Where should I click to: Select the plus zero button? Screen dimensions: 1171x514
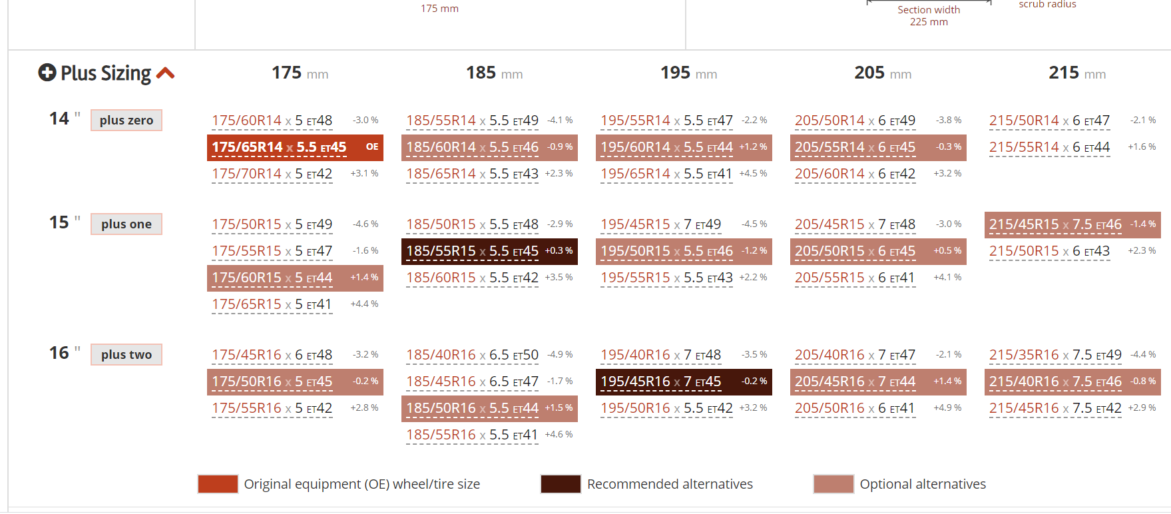click(126, 121)
